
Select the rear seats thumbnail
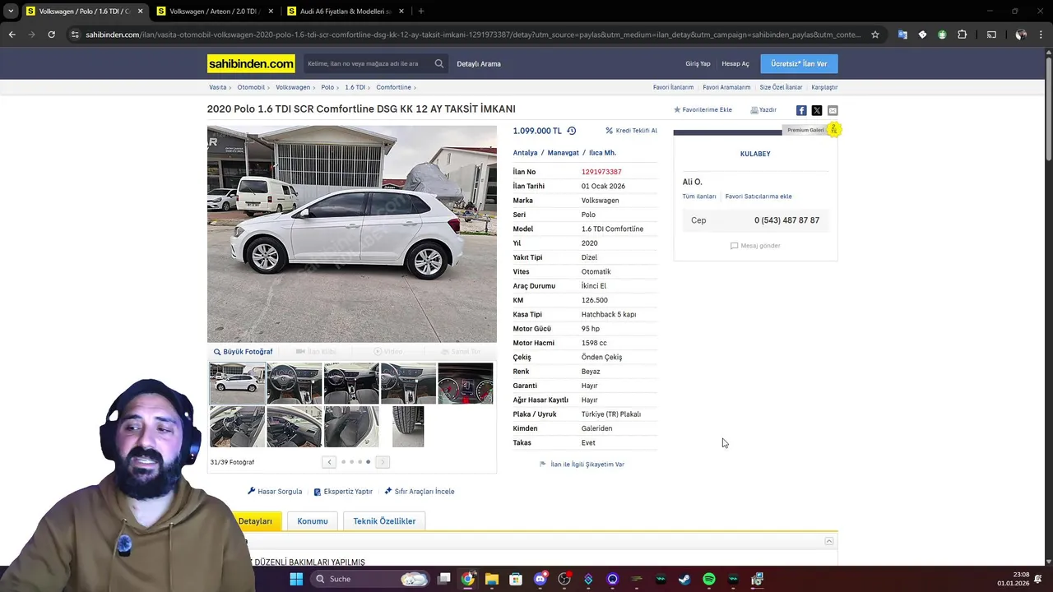(351, 427)
